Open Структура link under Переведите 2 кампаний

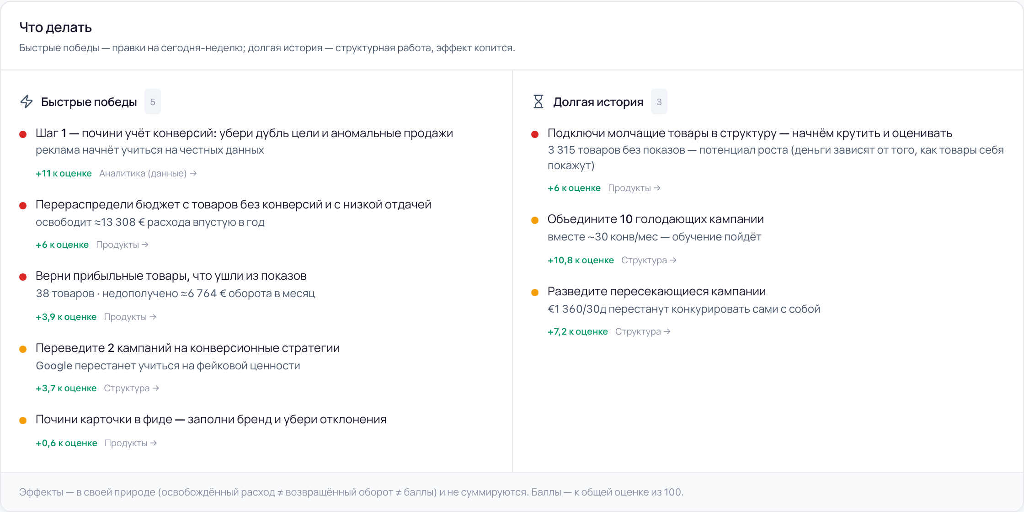pyautogui.click(x=132, y=388)
